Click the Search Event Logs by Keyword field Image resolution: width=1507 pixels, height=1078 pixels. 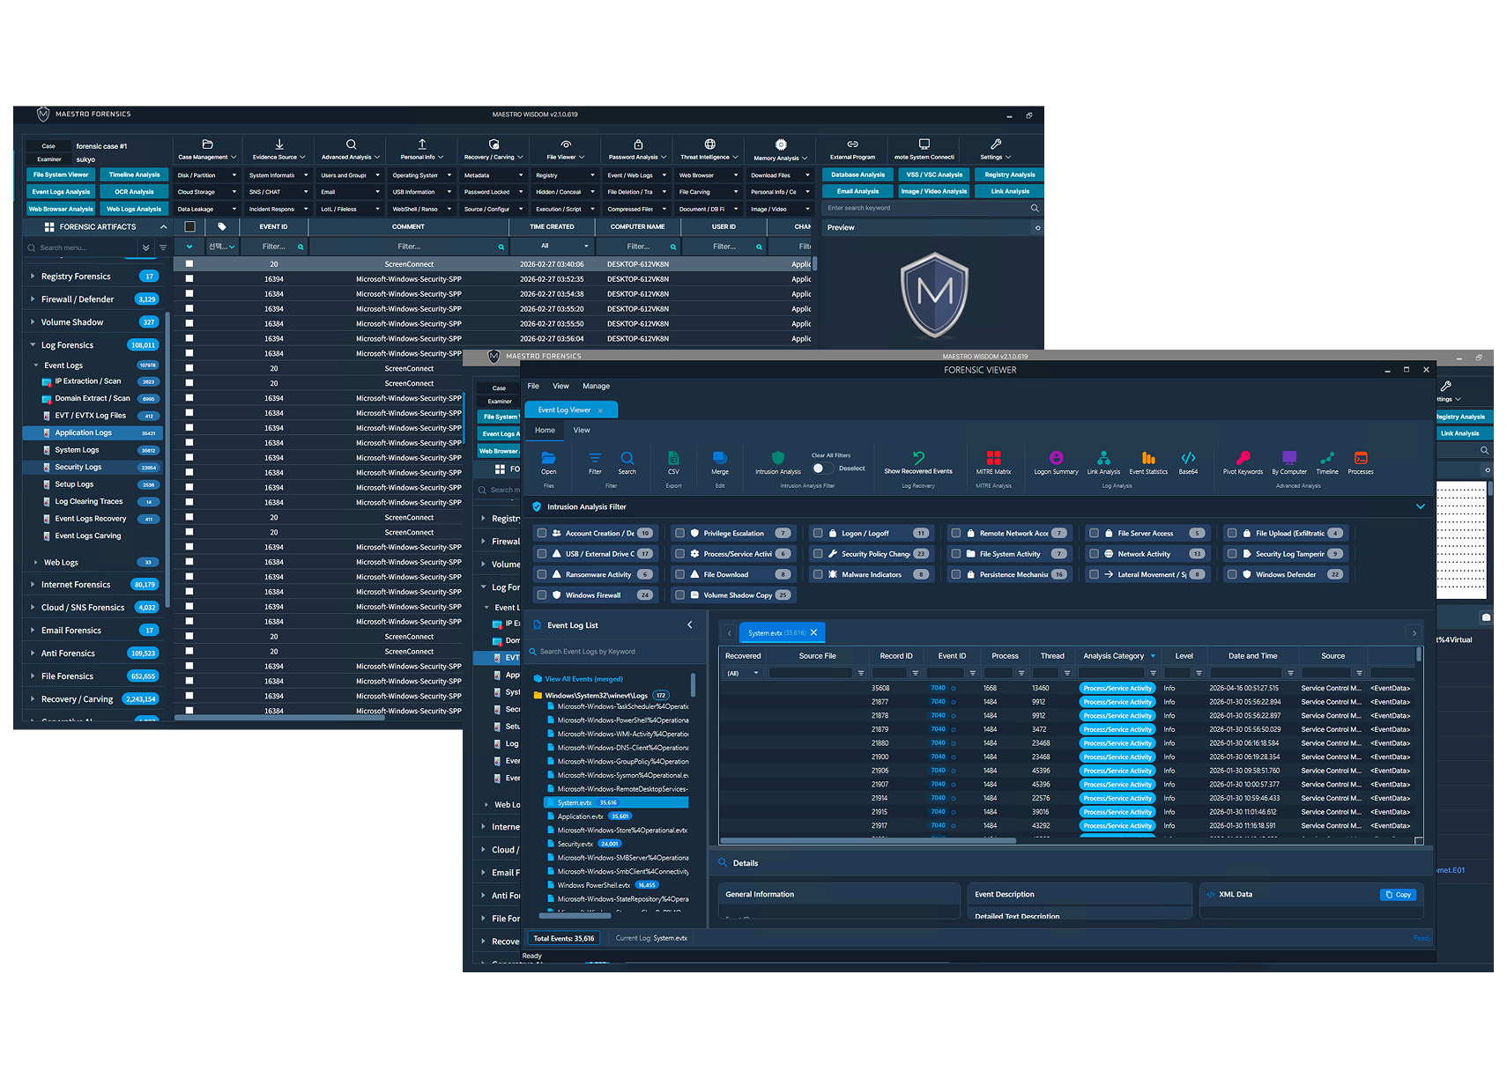[617, 652]
